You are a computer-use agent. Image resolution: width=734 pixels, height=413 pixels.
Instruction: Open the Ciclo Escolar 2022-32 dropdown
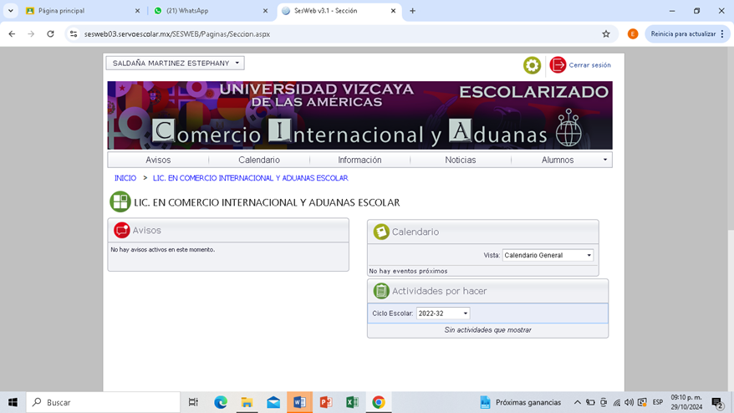(443, 314)
